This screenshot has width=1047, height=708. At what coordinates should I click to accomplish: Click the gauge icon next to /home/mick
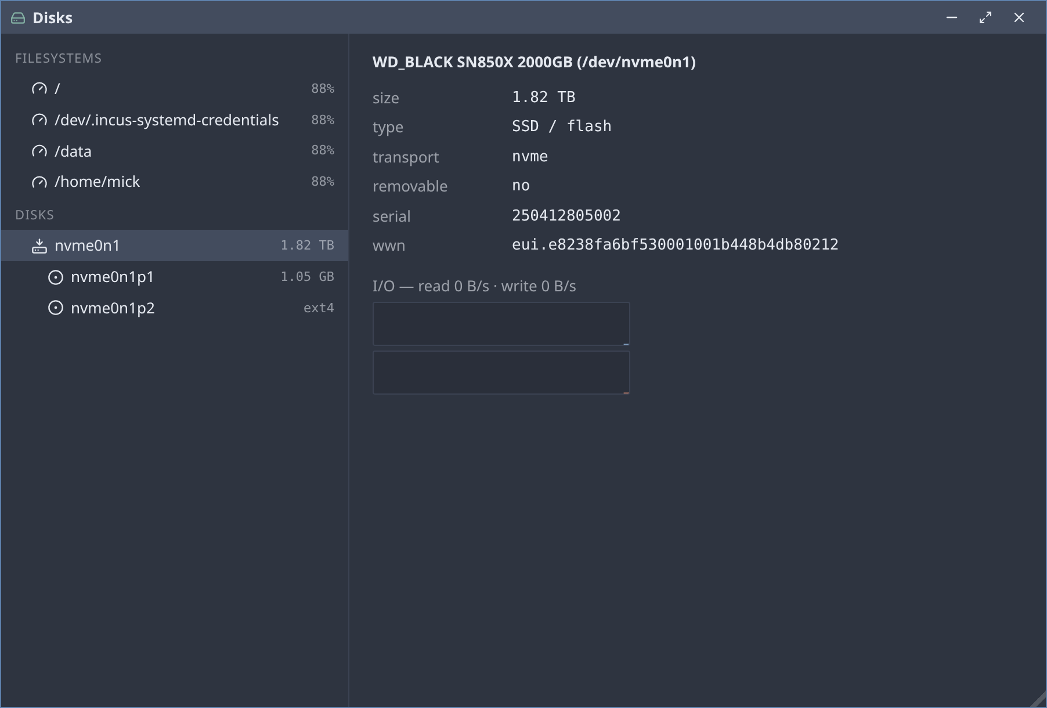[39, 182]
